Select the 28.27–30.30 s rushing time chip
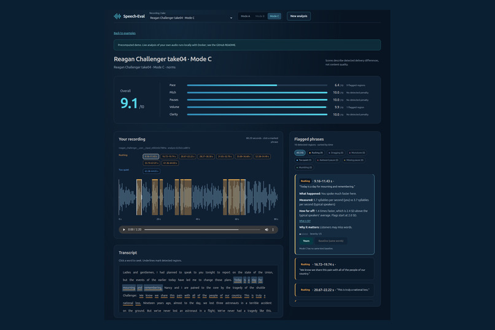The width and height of the screenshot is (495, 330). tap(206, 156)
